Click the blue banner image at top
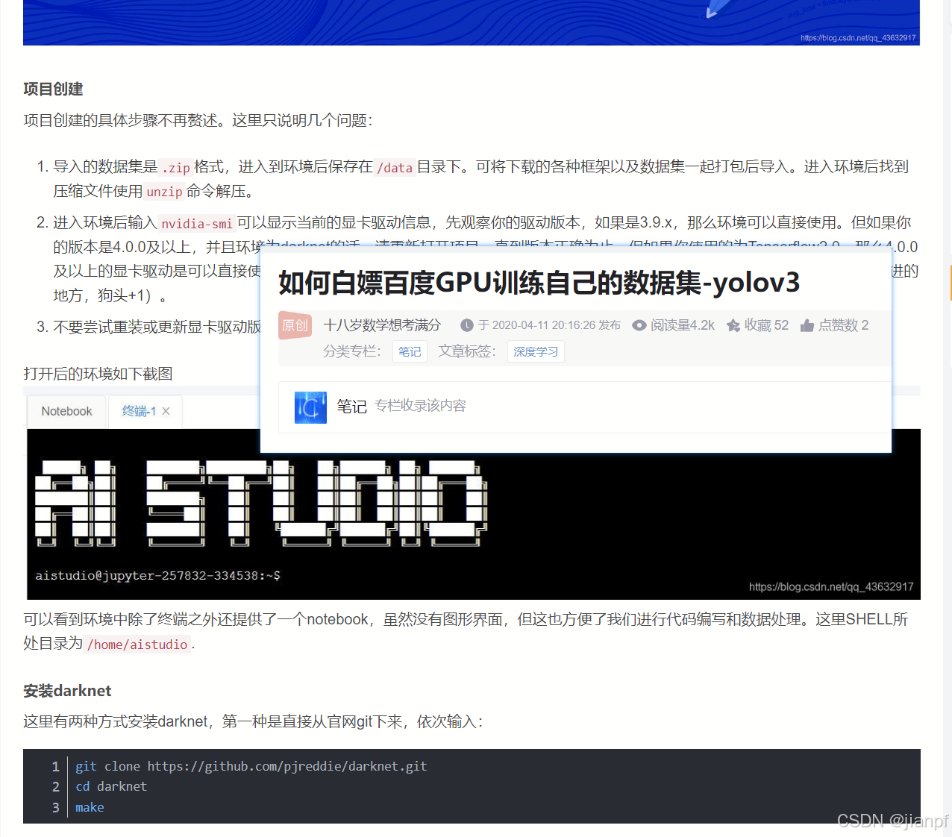Image resolution: width=952 pixels, height=837 pixels. (x=472, y=22)
